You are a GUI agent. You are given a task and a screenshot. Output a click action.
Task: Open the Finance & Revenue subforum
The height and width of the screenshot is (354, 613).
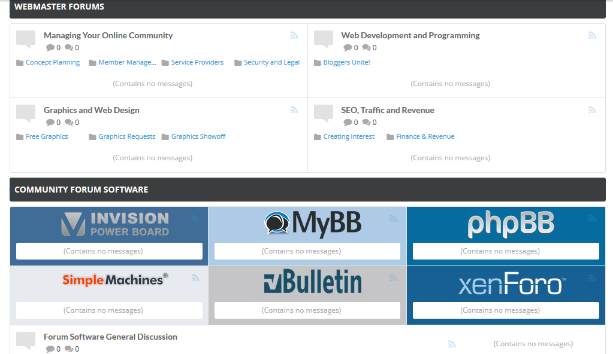(x=425, y=136)
